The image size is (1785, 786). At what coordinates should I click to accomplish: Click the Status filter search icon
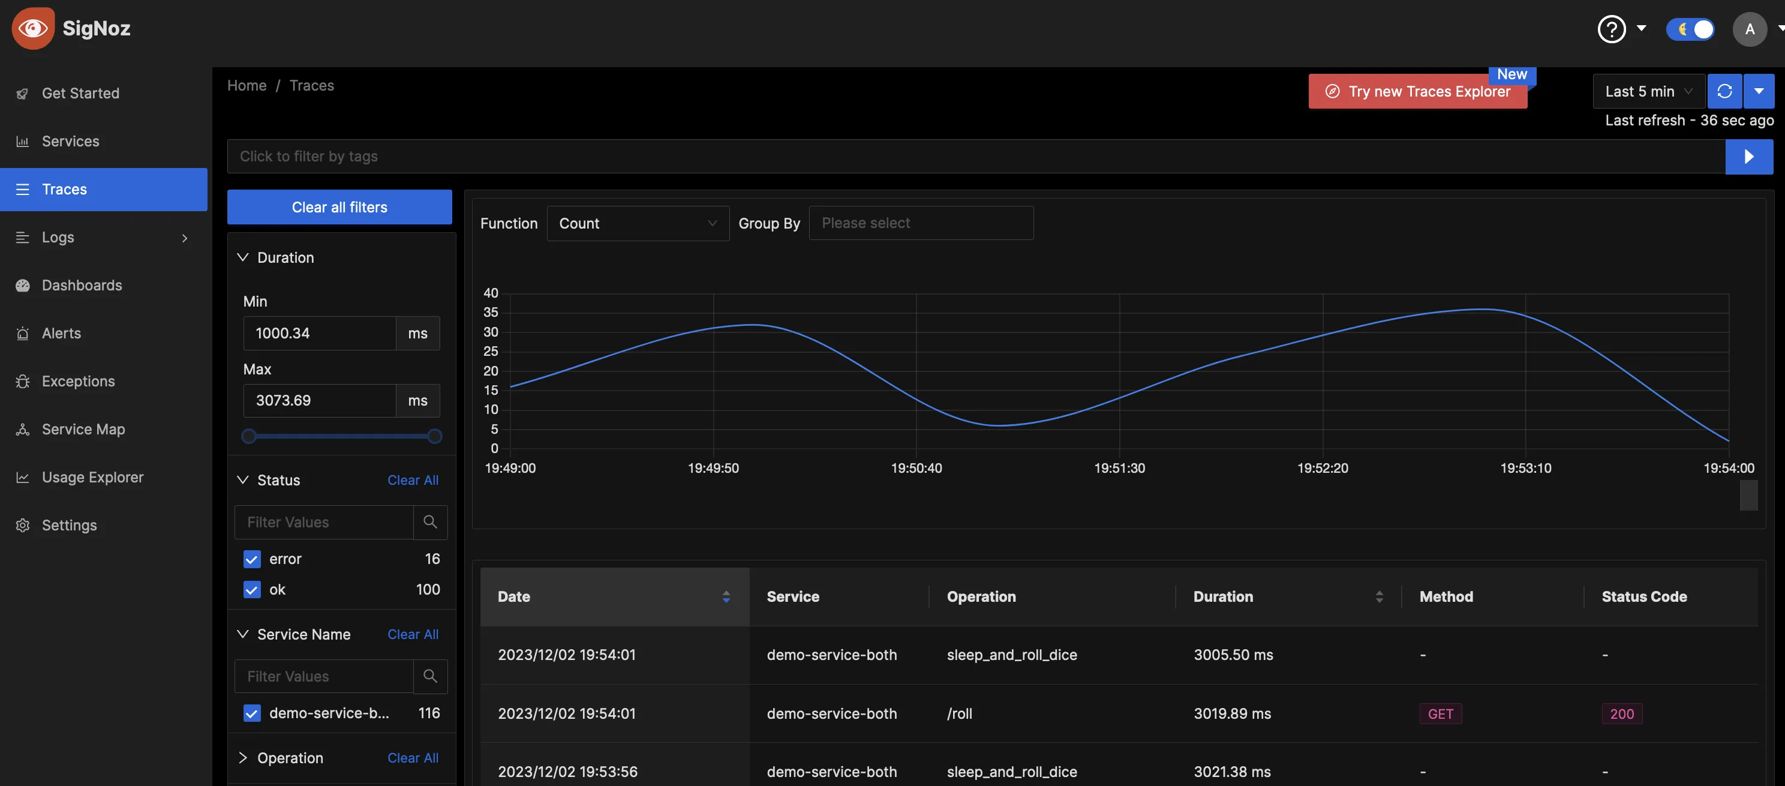pos(430,522)
